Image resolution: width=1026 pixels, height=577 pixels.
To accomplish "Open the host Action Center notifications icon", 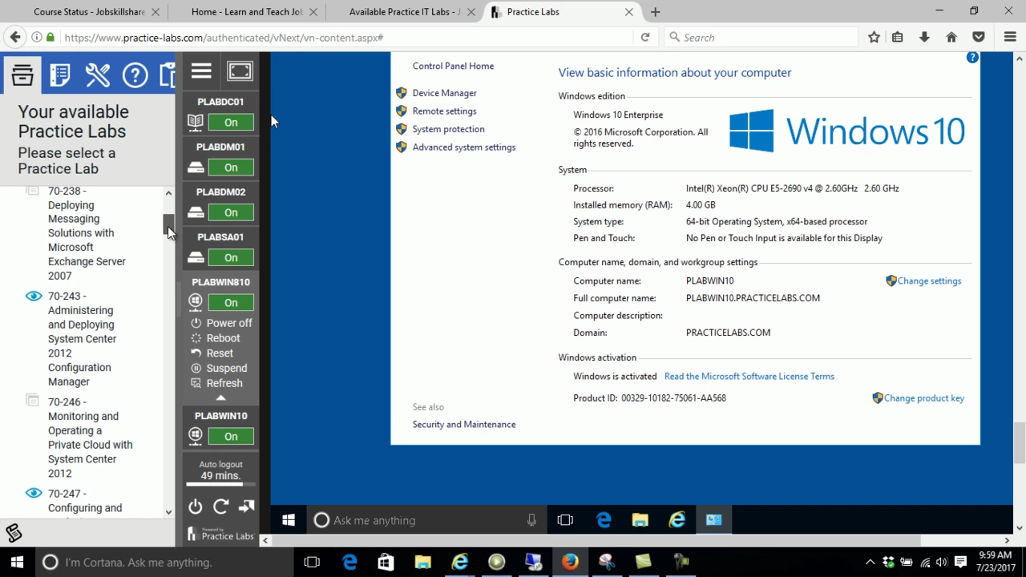I will (x=960, y=562).
